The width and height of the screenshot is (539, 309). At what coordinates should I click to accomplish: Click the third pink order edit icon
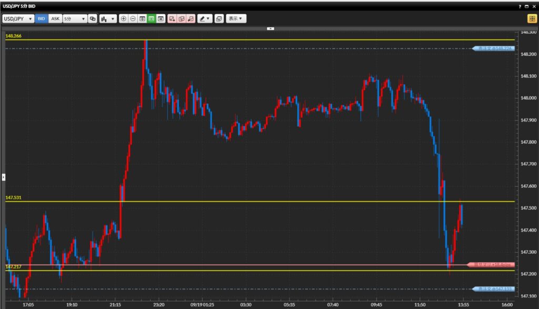tap(191, 18)
